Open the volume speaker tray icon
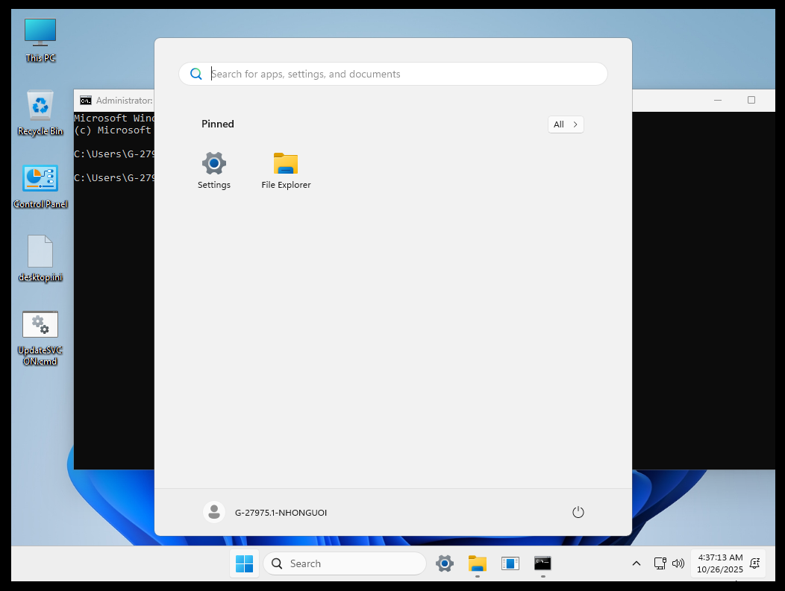The image size is (785, 591). click(x=678, y=563)
